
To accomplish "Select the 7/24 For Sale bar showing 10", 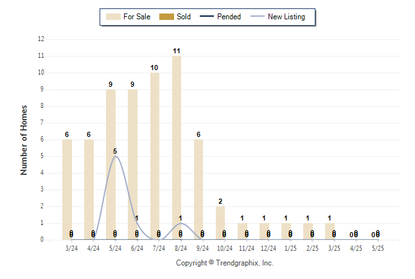I will point(155,156).
